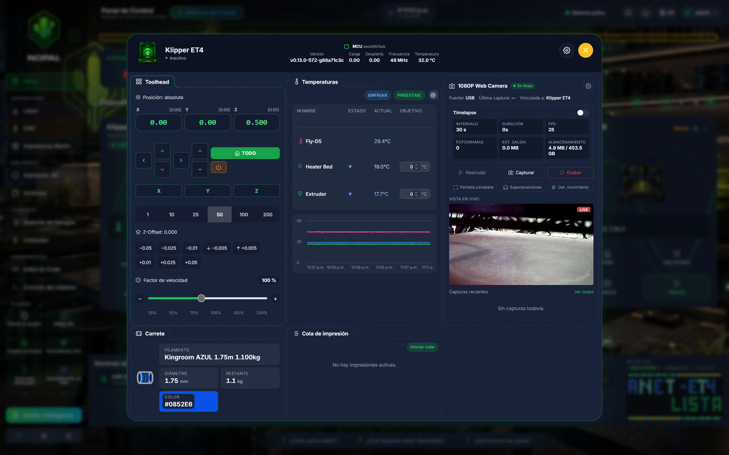Adjust Heater Bed target temperature stepper
The height and width of the screenshot is (455, 729).
[x=417, y=167]
